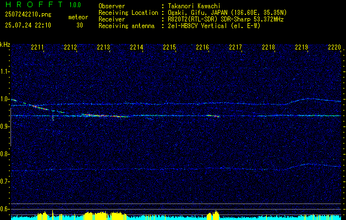Click the vertical gray range bar at left

pyautogui.click(x=10, y=127)
